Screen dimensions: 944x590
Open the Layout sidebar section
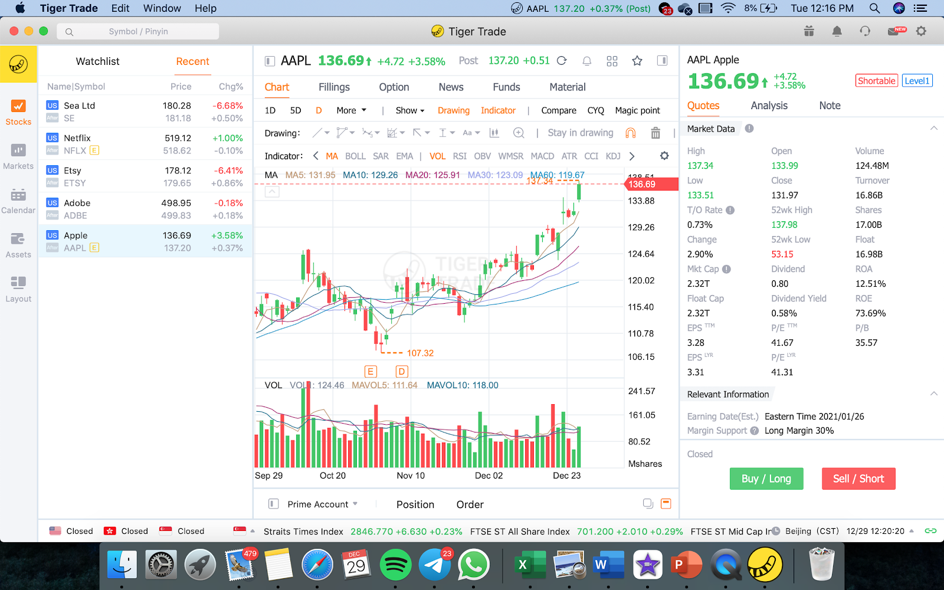coord(18,289)
